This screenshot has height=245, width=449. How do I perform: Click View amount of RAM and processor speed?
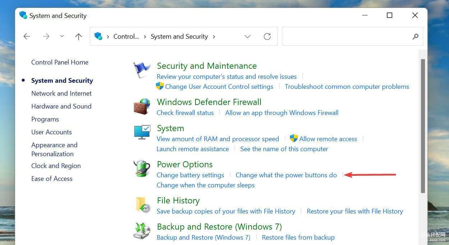coord(218,139)
